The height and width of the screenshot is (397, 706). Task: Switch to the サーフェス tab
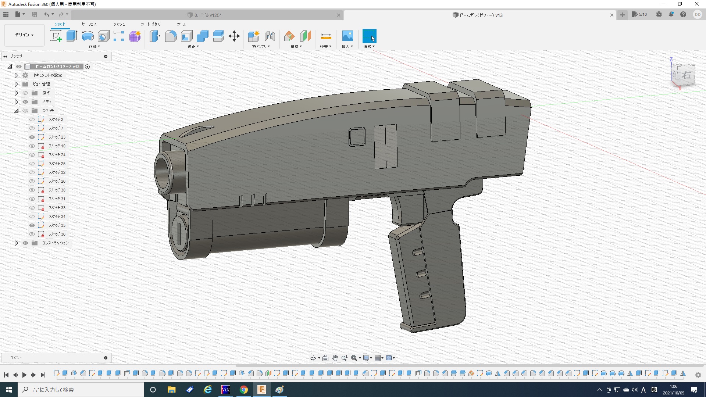(89, 24)
